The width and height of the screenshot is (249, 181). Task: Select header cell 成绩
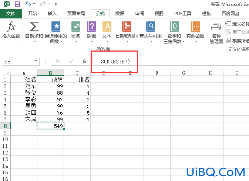click(x=50, y=79)
